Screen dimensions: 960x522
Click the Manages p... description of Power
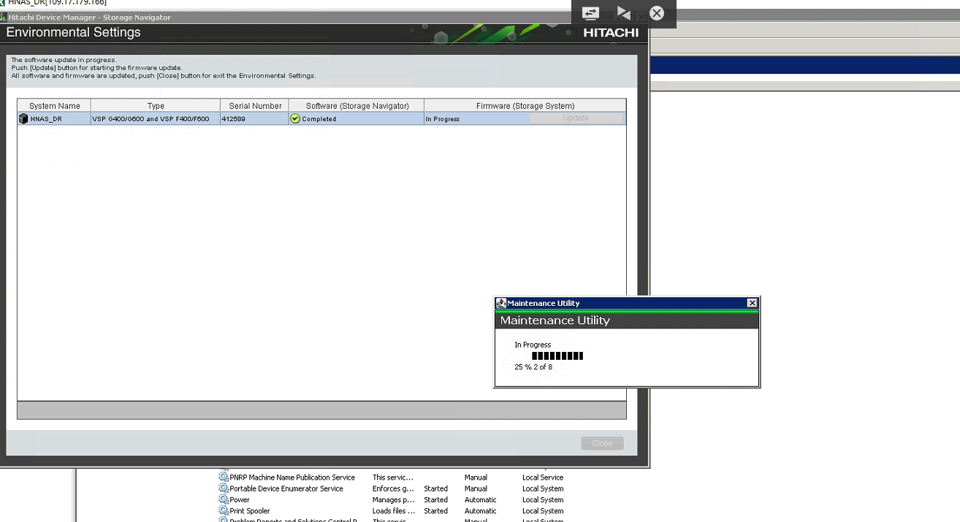tap(393, 500)
